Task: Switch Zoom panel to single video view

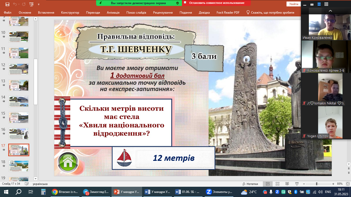Action: click(312, 4)
